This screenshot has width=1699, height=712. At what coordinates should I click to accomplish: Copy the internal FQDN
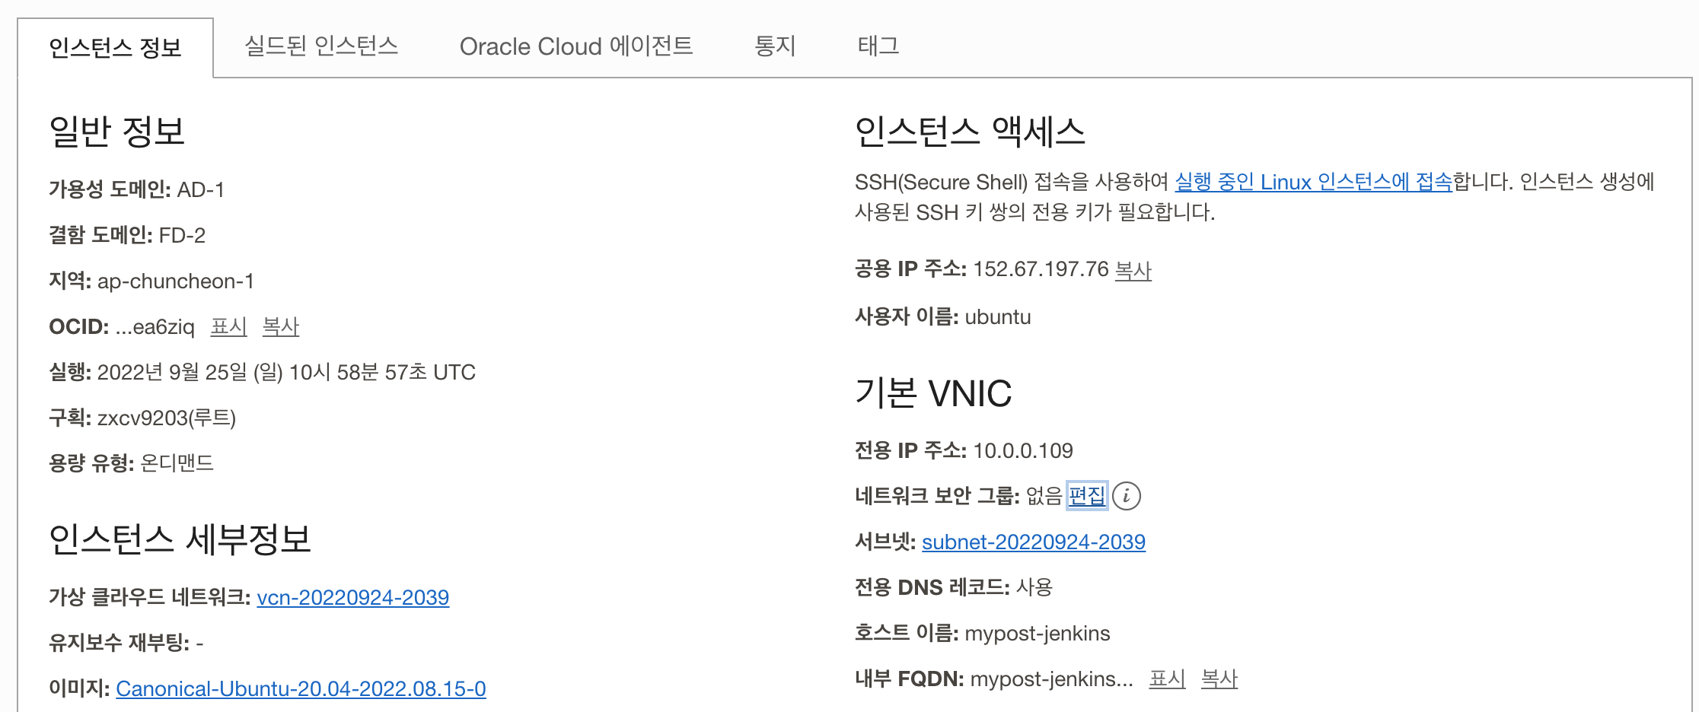(x=1219, y=679)
